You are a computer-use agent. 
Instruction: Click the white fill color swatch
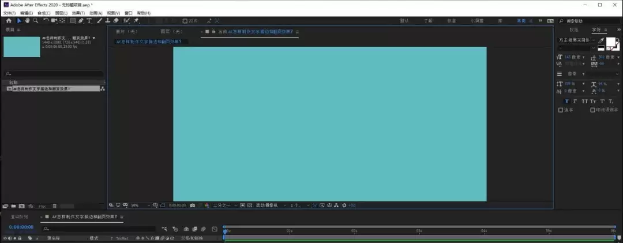click(x=610, y=42)
